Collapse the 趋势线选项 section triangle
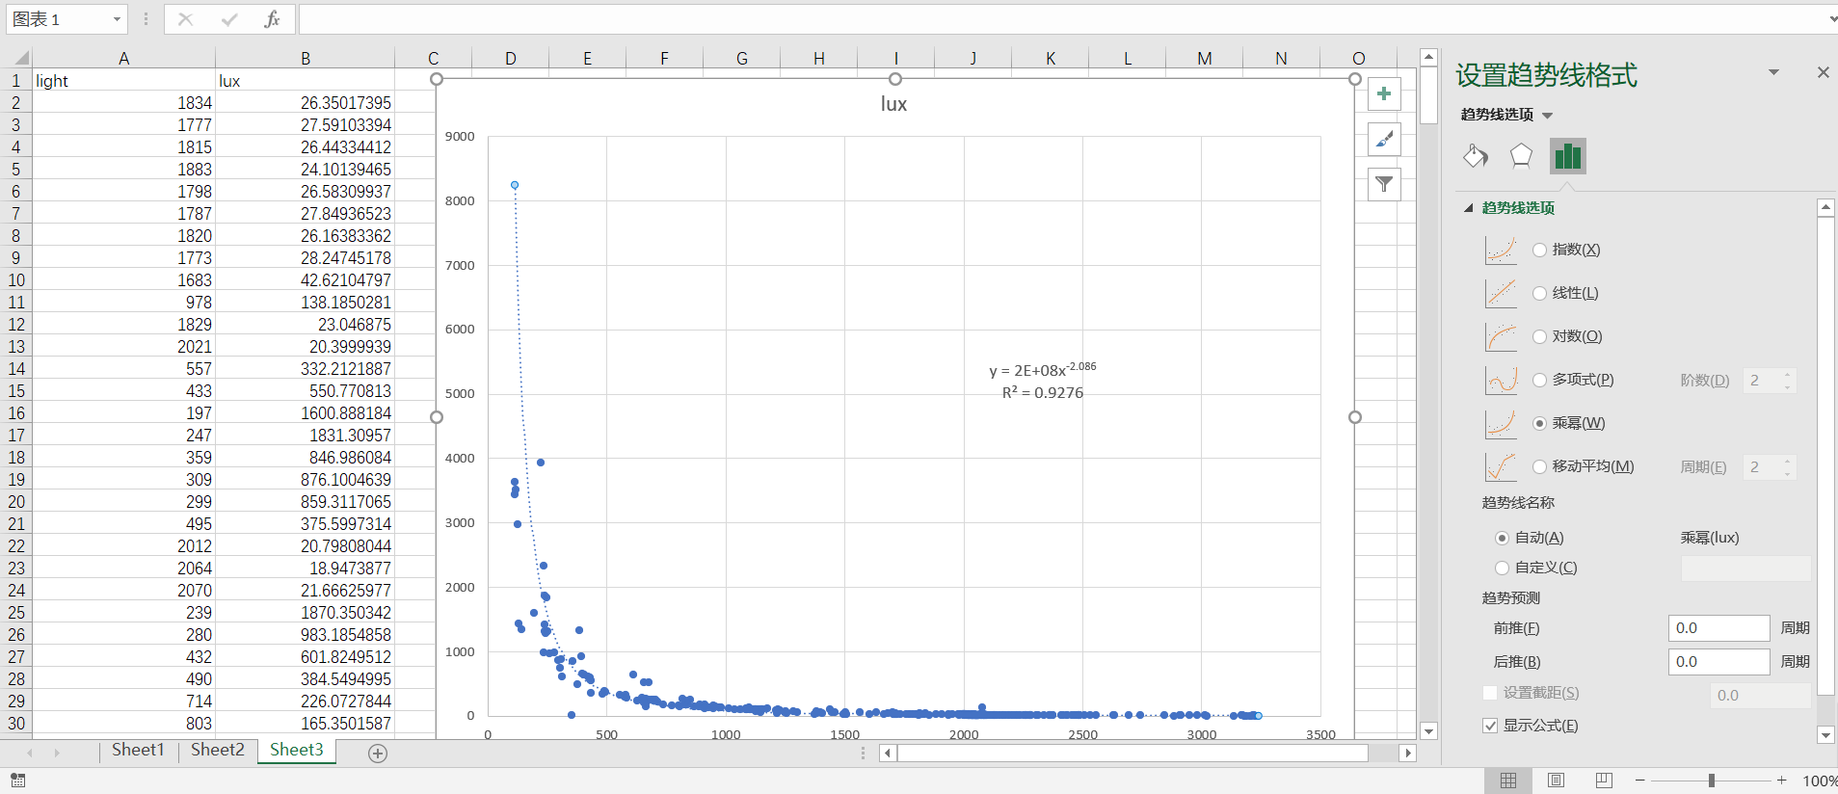 1468,207
